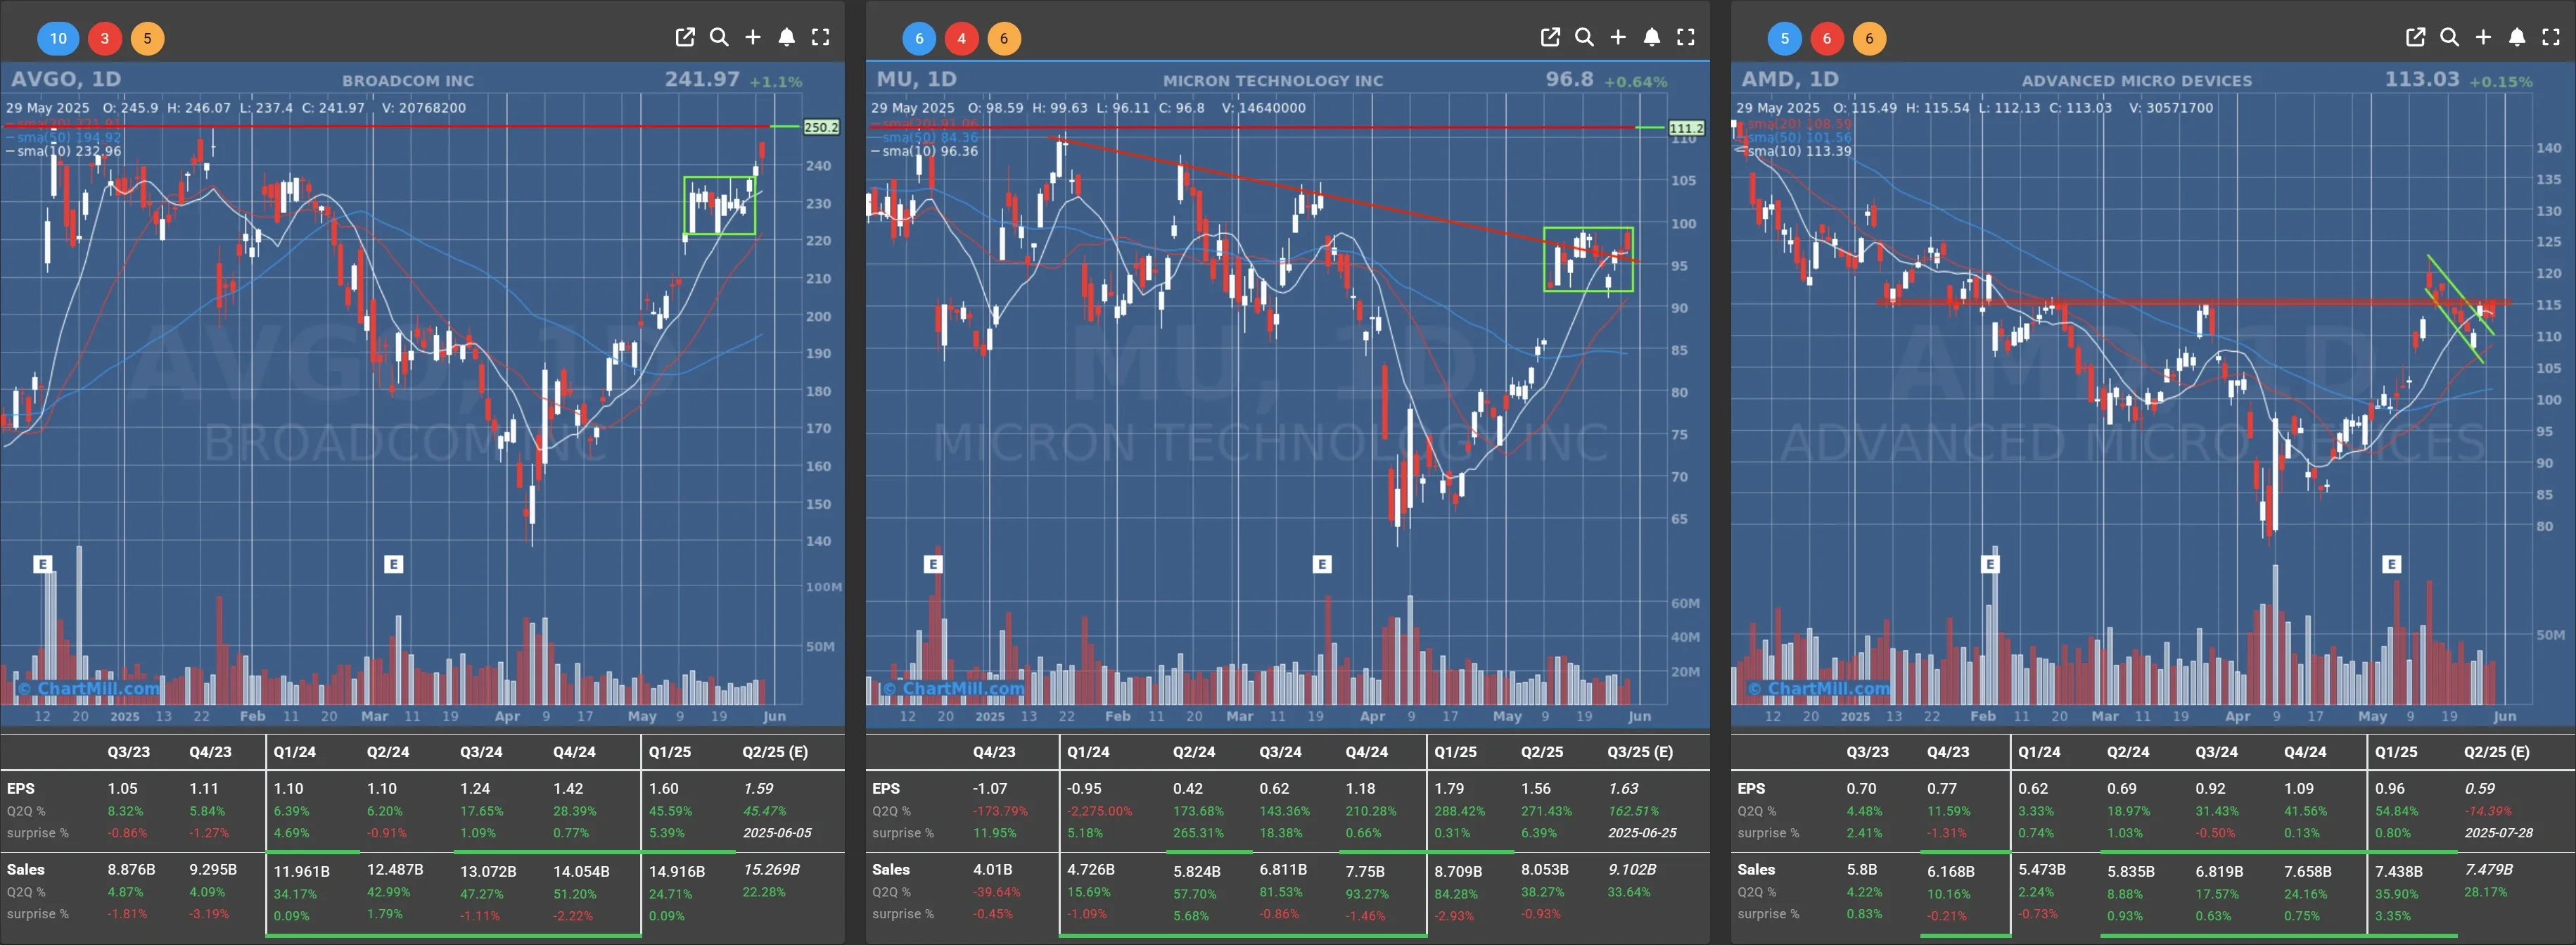This screenshot has height=945, width=2576.
Task: Click February earnings E marker on AMD chart
Action: (1990, 564)
